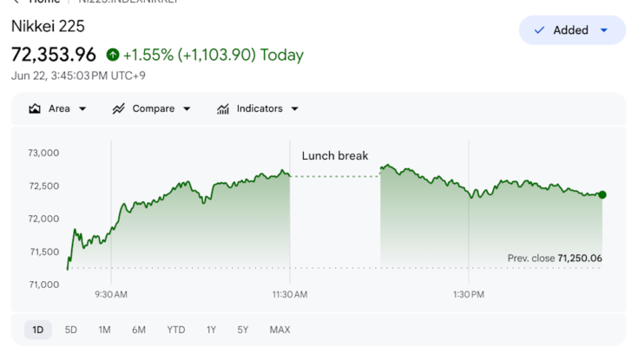Image resolution: width=638 pixels, height=347 pixels.
Task: Expand the Compare dropdown arrow
Action: (187, 109)
